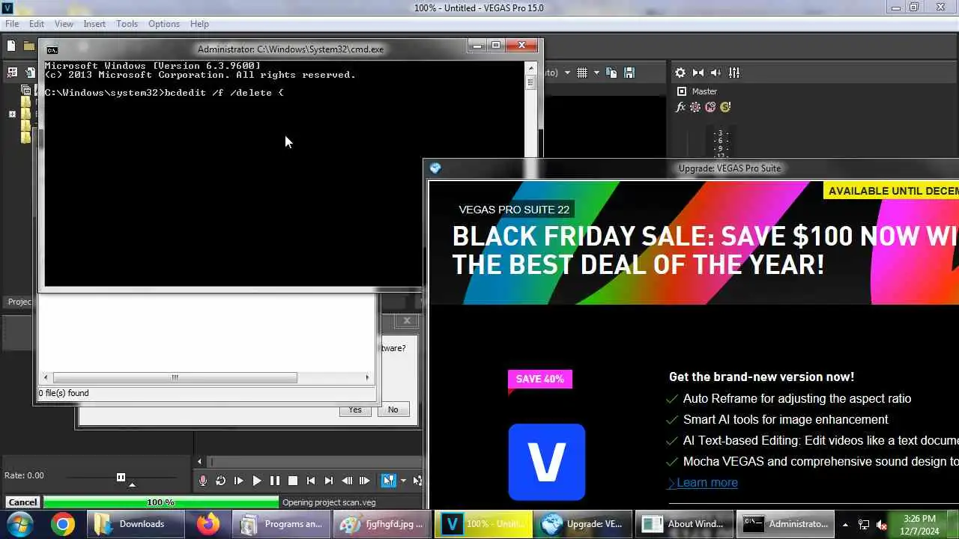Click the New project icon in toolbar

[x=11, y=46]
